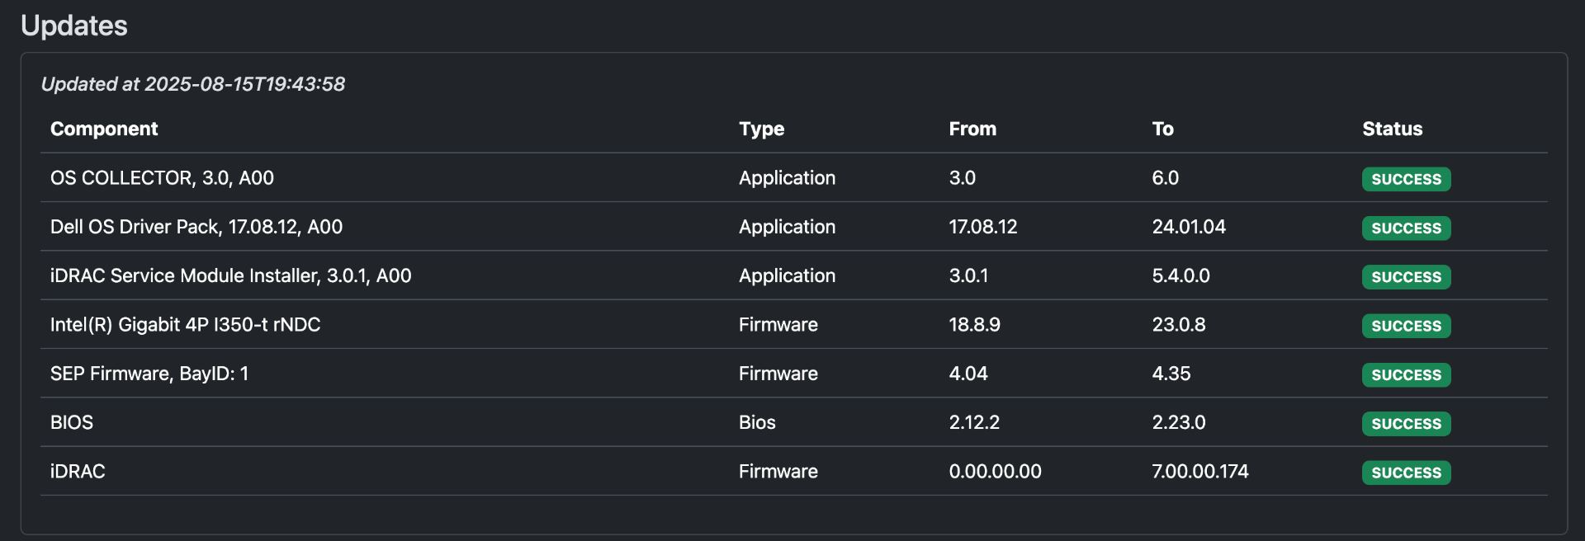Select the BIOS component row

pos(72,422)
